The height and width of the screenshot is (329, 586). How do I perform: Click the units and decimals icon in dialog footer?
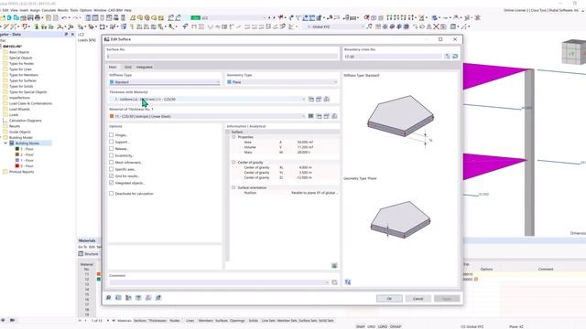[x=118, y=298]
